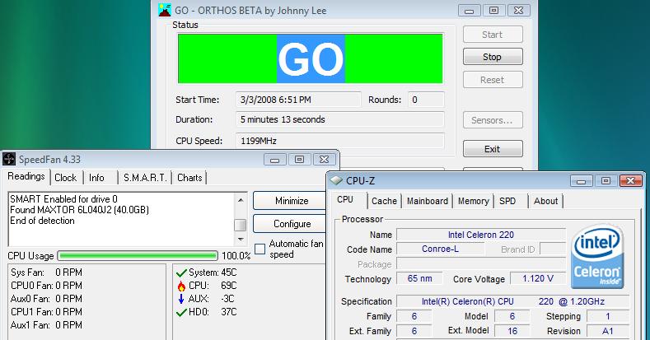Click the Rounds value field
The image size is (650, 340).
pos(426,100)
